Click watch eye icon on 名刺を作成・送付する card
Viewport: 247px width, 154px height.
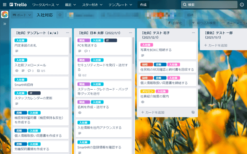tap(80, 113)
